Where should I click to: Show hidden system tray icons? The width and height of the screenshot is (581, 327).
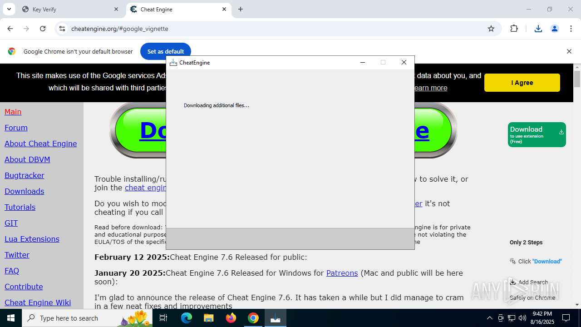(489, 318)
